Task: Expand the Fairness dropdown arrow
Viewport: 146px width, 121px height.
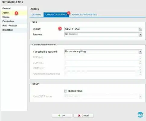Action: (x=140, y=34)
